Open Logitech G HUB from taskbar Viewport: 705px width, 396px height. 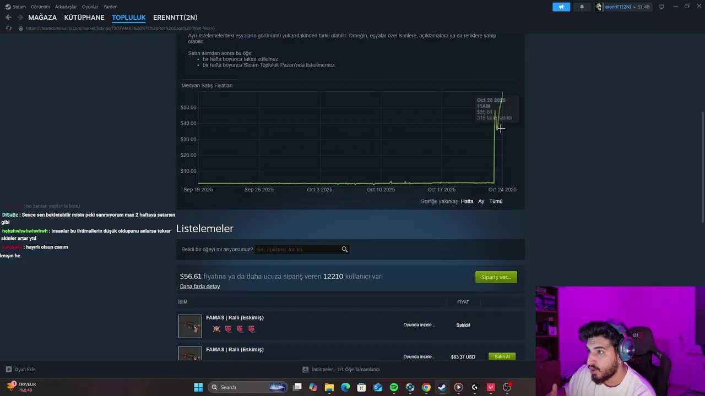(475, 387)
